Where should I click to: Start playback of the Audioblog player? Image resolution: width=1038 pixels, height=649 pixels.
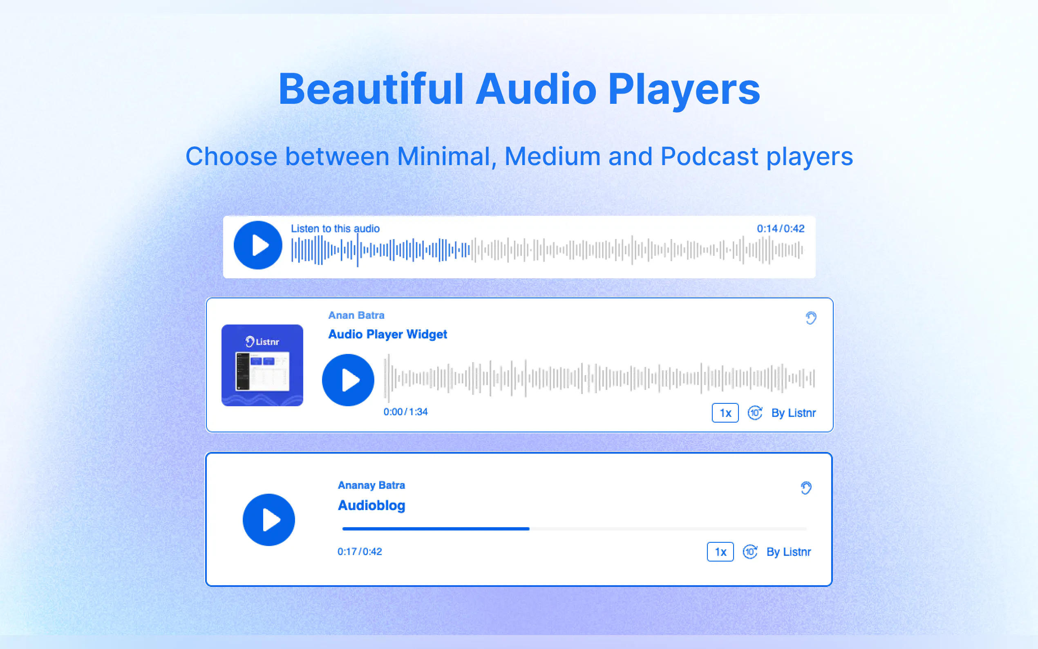(268, 520)
